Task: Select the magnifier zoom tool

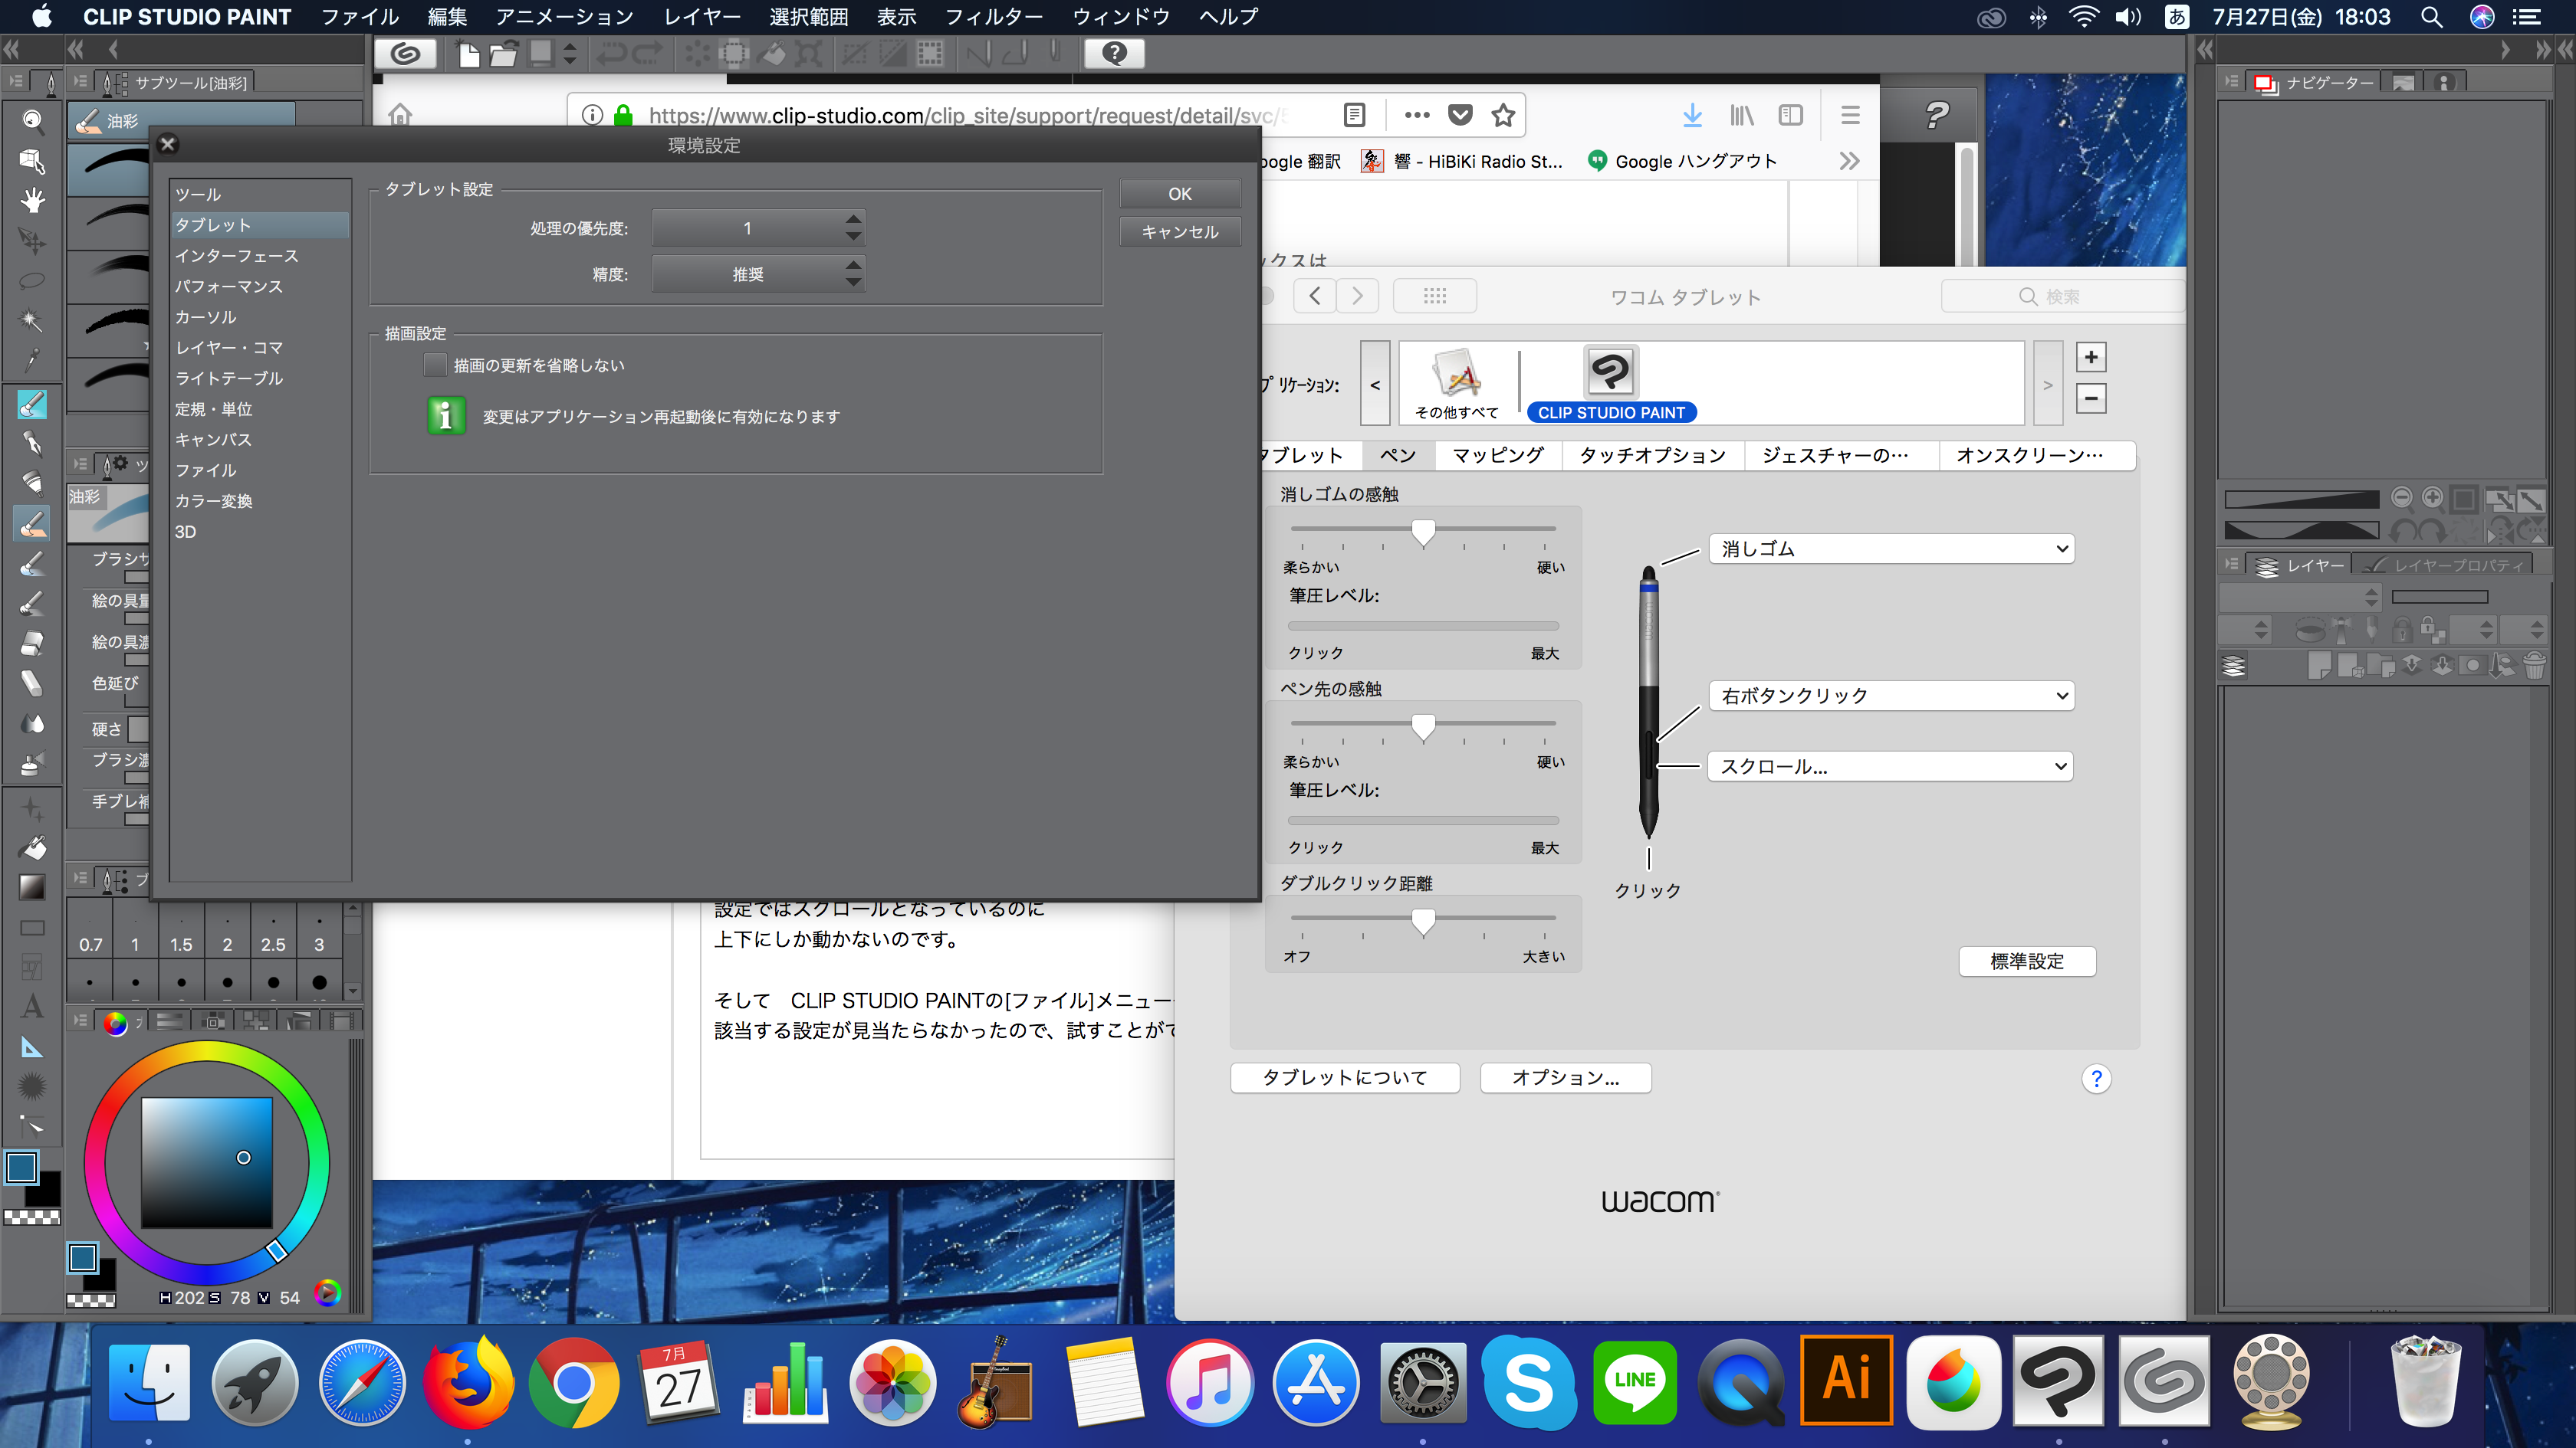Action: 32,121
